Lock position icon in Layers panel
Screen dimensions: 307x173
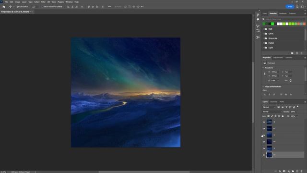coord(275,116)
